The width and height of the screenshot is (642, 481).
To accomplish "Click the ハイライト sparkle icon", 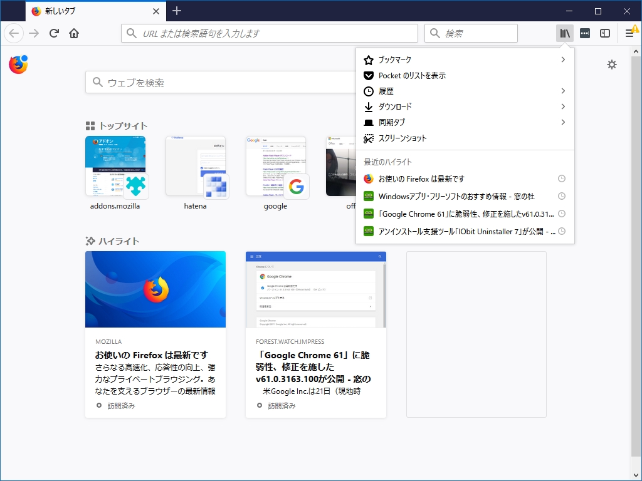I will pyautogui.click(x=90, y=241).
